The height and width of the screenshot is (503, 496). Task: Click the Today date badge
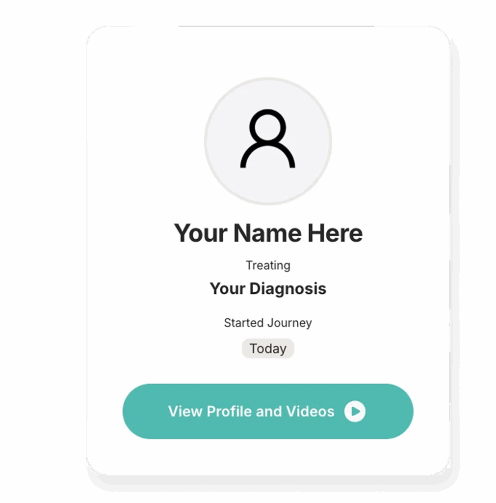268,348
